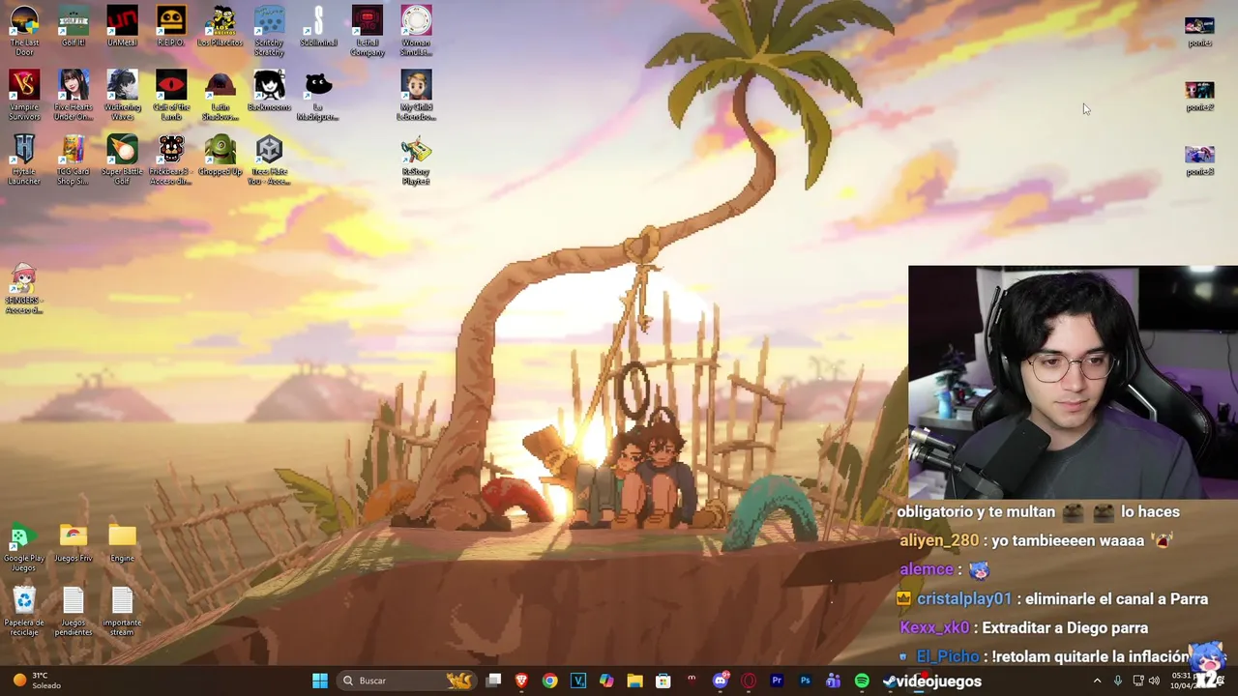Open Microsoft Store from taskbar
The image size is (1238, 696).
pos(663,681)
